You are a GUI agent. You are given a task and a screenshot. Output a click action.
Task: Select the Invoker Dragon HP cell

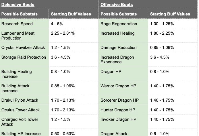point(123,122)
